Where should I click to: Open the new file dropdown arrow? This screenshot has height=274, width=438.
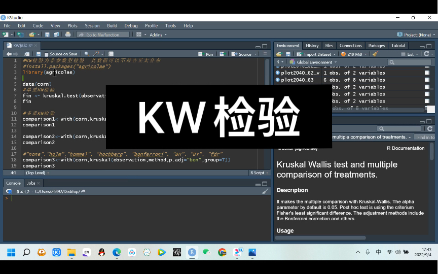pos(12,35)
